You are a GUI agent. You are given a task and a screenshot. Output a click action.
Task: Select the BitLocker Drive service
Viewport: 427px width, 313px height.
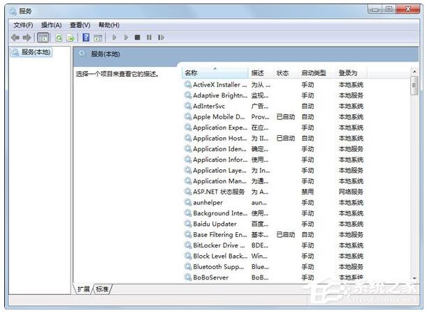click(274, 245)
